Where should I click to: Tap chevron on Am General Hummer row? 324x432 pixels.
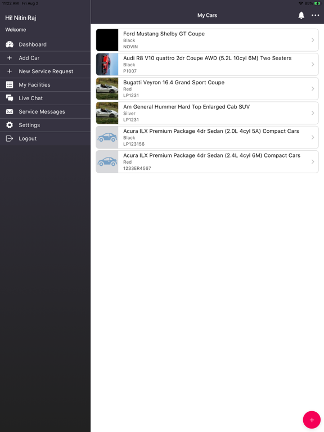(x=313, y=113)
